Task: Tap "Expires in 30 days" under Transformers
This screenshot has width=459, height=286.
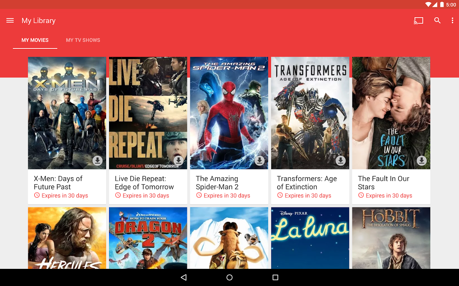Action: (x=308, y=195)
